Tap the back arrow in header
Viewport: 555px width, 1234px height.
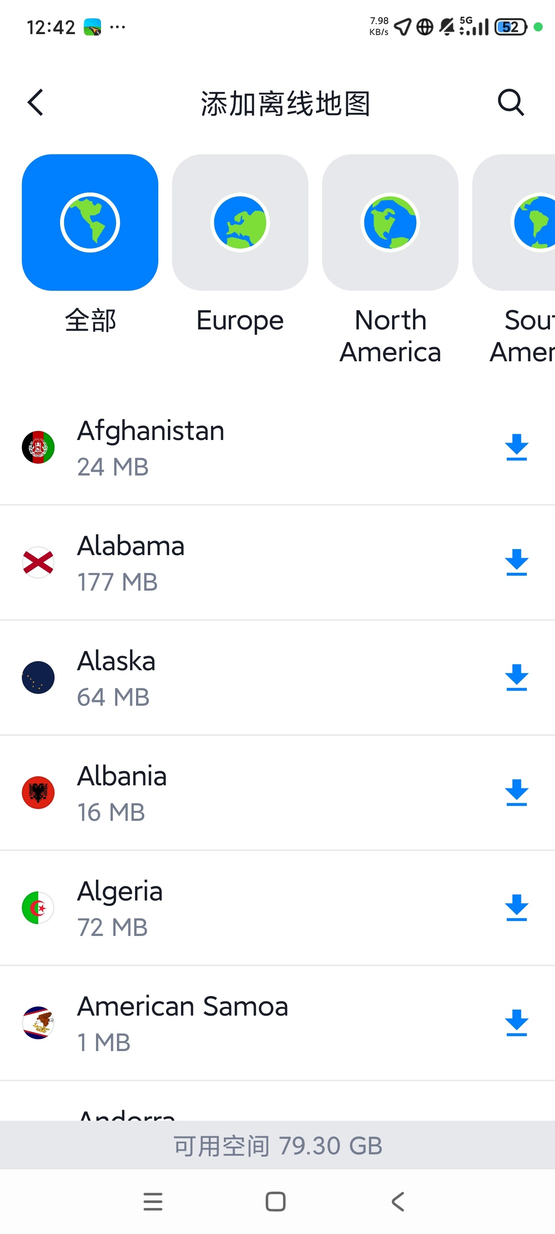click(35, 102)
